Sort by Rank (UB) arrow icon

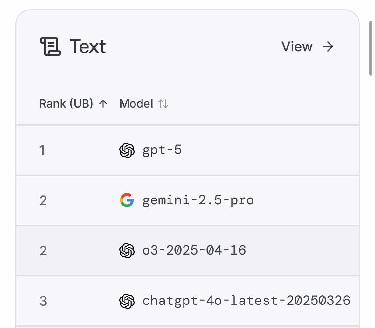click(103, 104)
